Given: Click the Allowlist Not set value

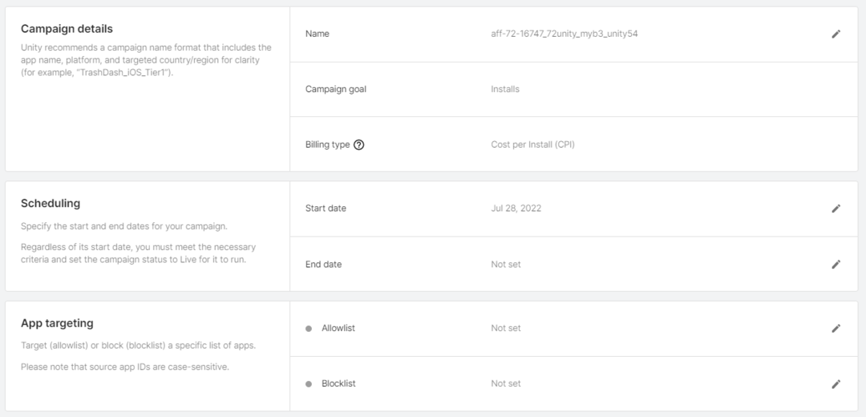Looking at the screenshot, I should (x=505, y=328).
